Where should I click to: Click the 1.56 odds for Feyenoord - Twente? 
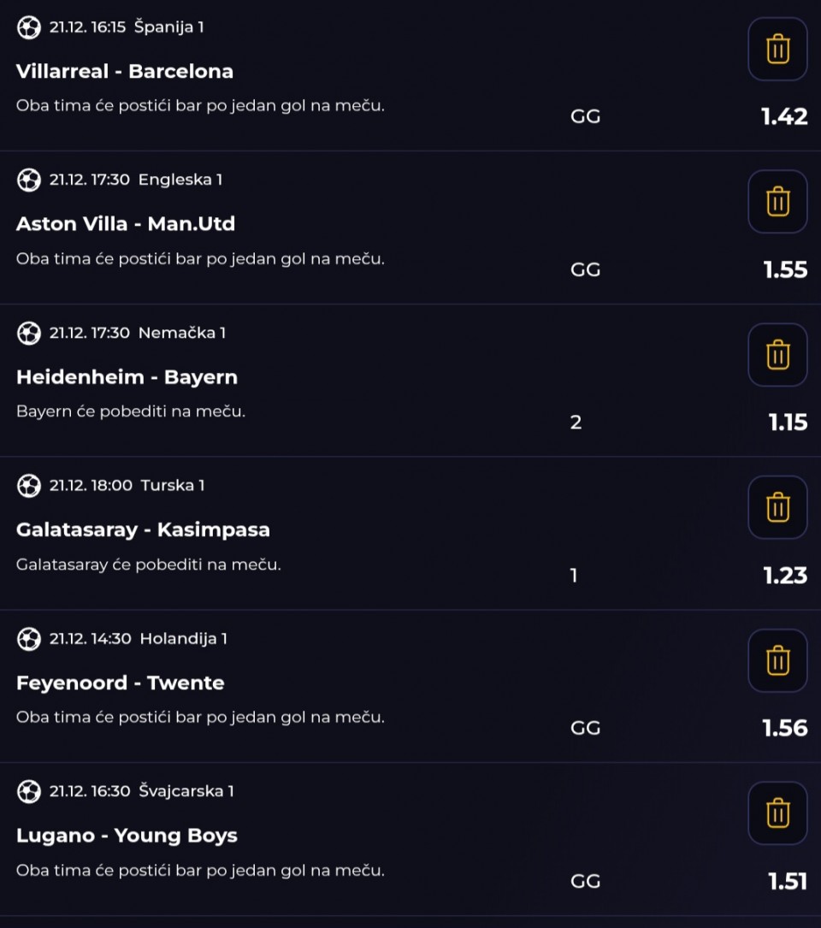coord(784,728)
